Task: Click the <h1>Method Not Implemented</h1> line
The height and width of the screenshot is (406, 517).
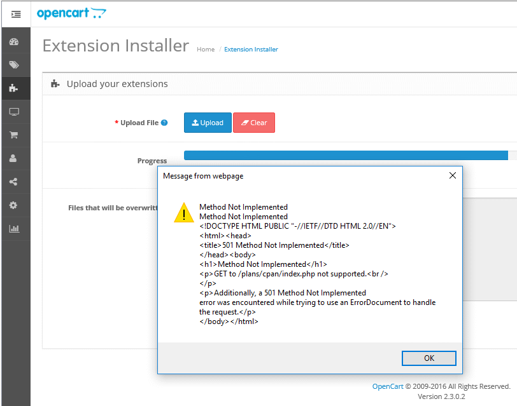Action: point(263,264)
